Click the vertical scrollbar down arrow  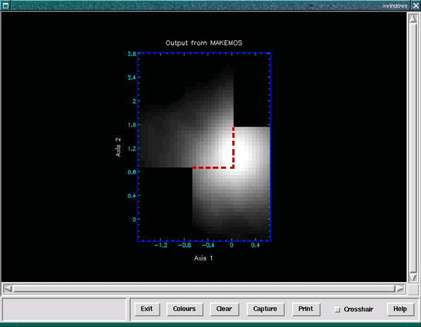click(413, 277)
